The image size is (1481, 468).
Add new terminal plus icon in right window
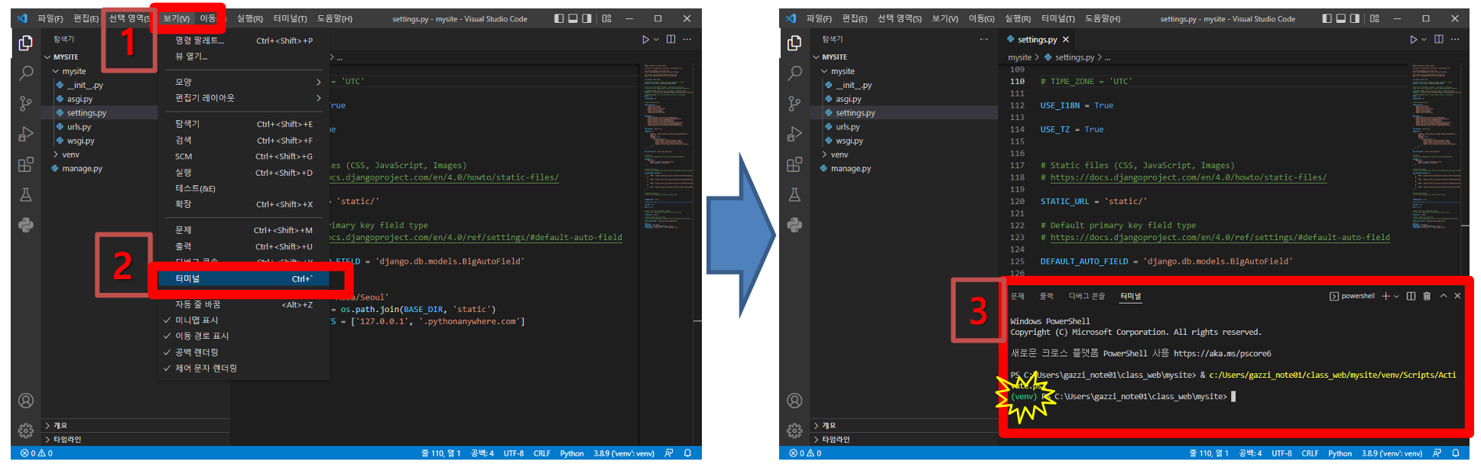click(1385, 296)
